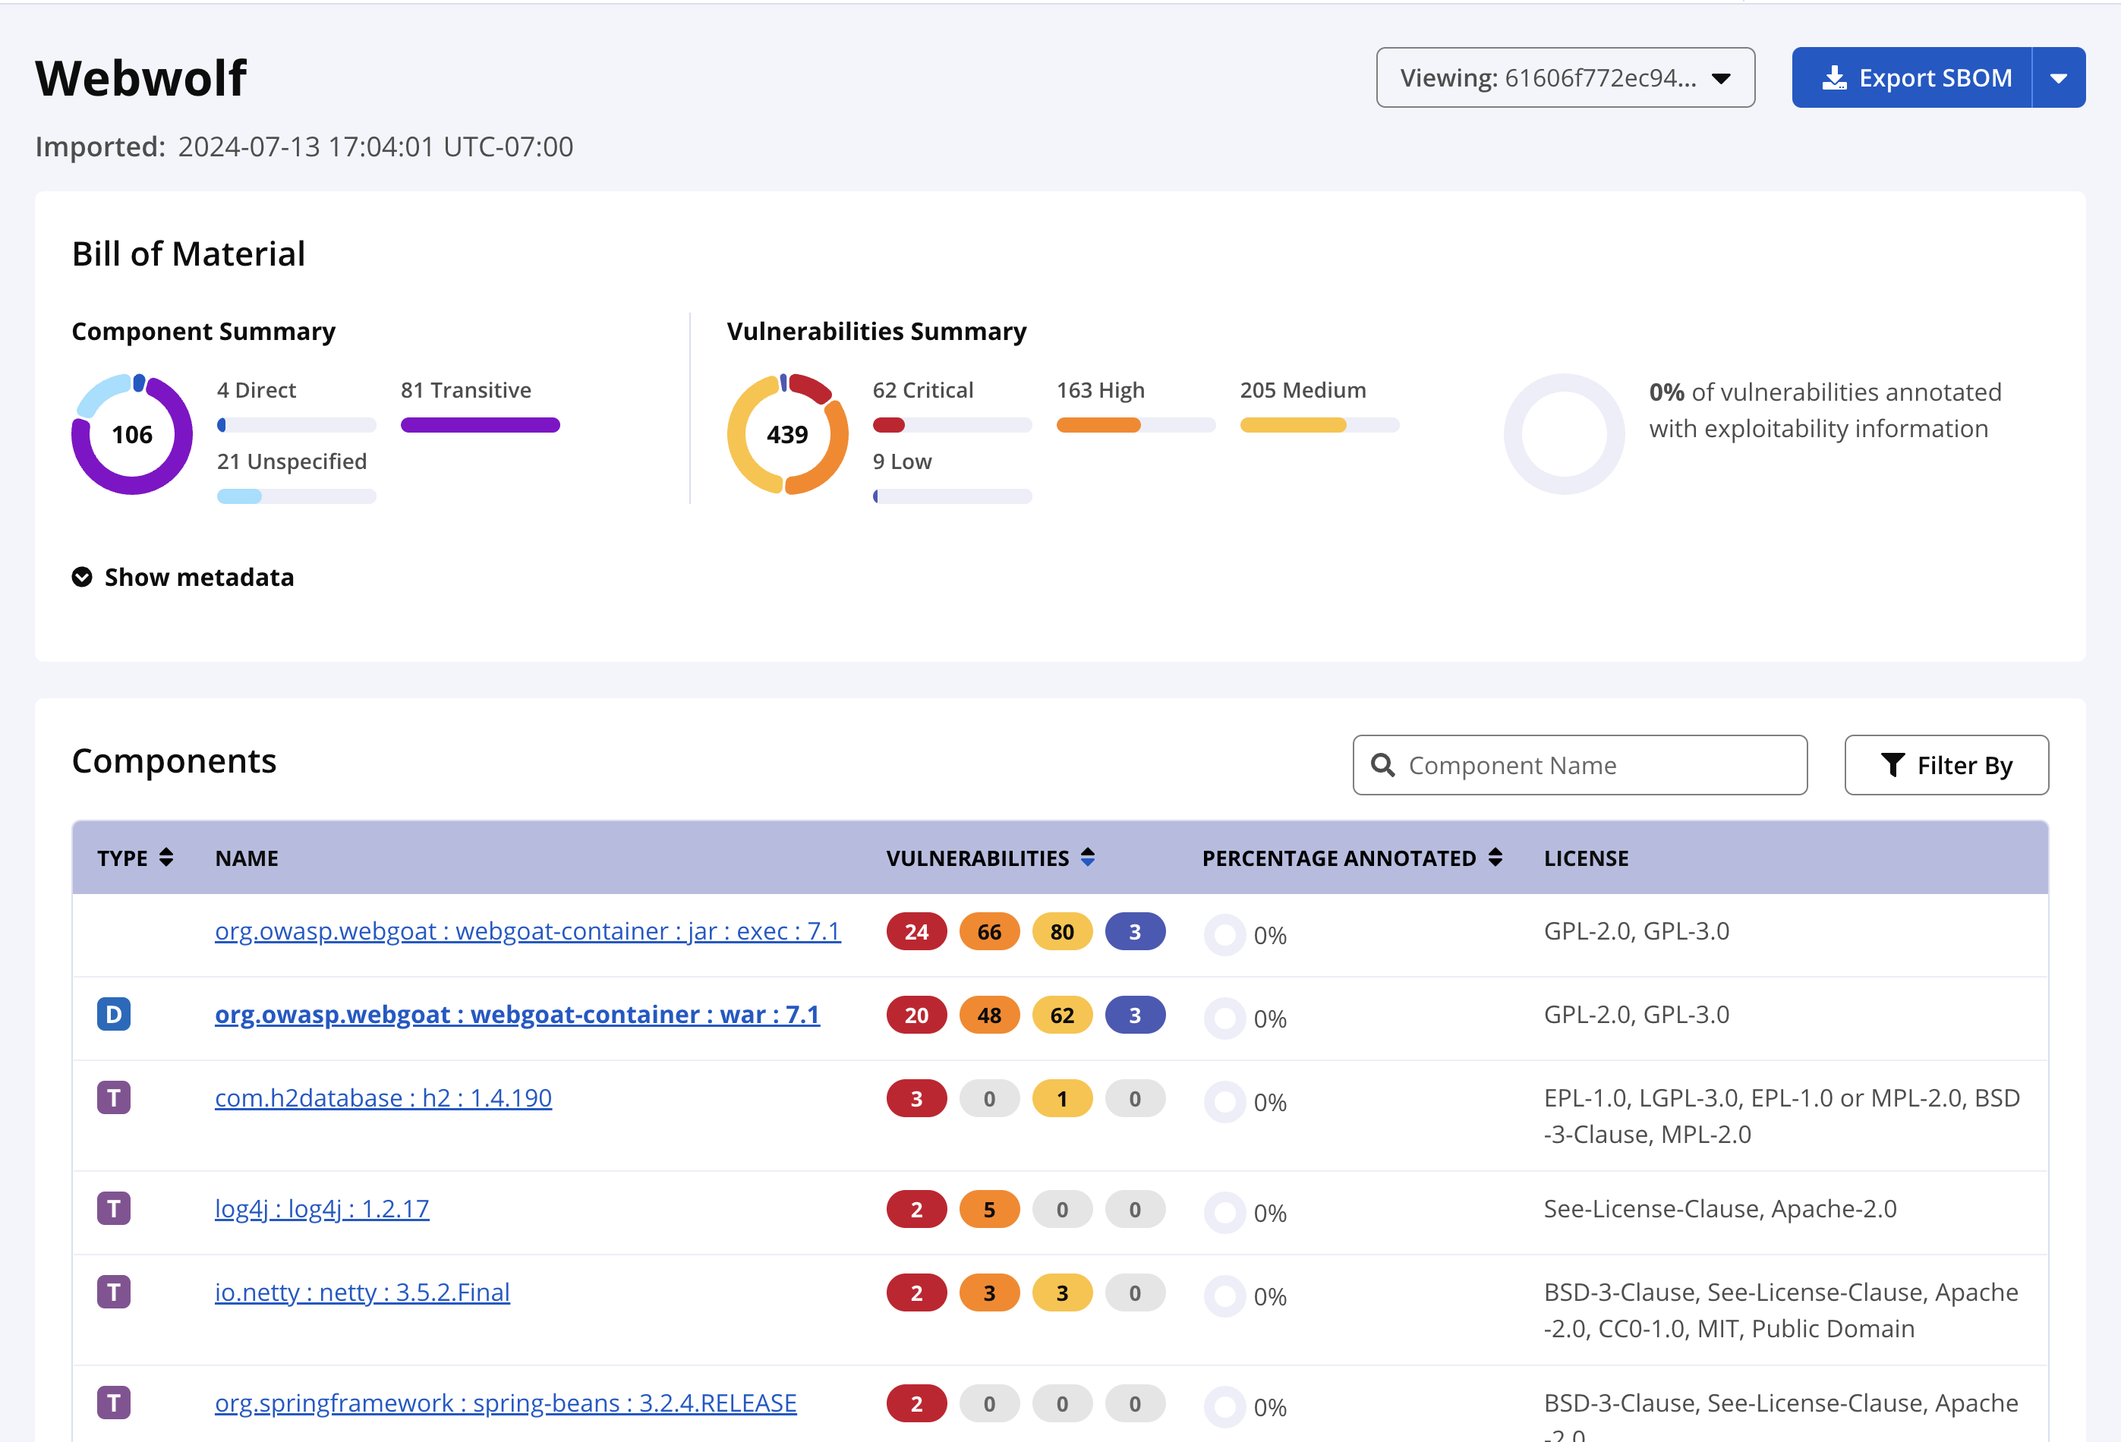This screenshot has height=1442, width=2121.
Task: Click See-License-Clause, Apache-2.0 license text
Action: pos(1720,1208)
